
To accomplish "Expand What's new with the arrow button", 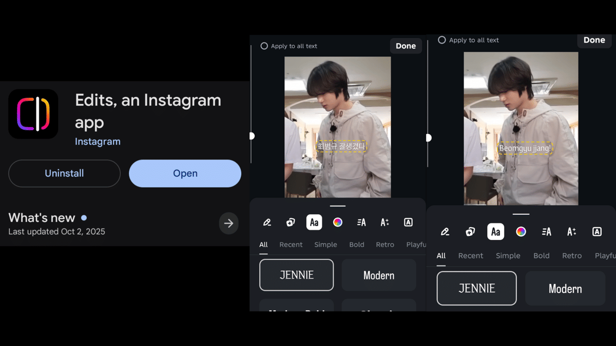I will 228,223.
